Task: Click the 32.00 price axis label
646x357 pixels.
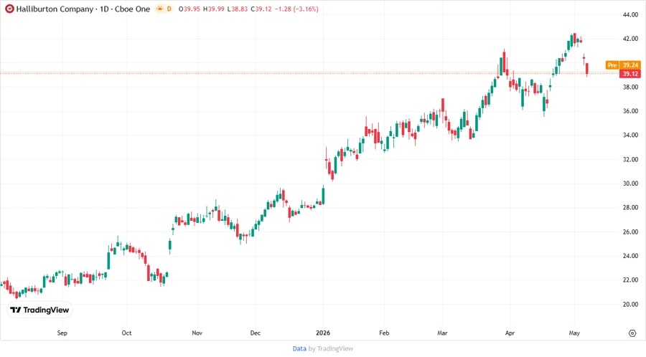Action: pos(630,159)
